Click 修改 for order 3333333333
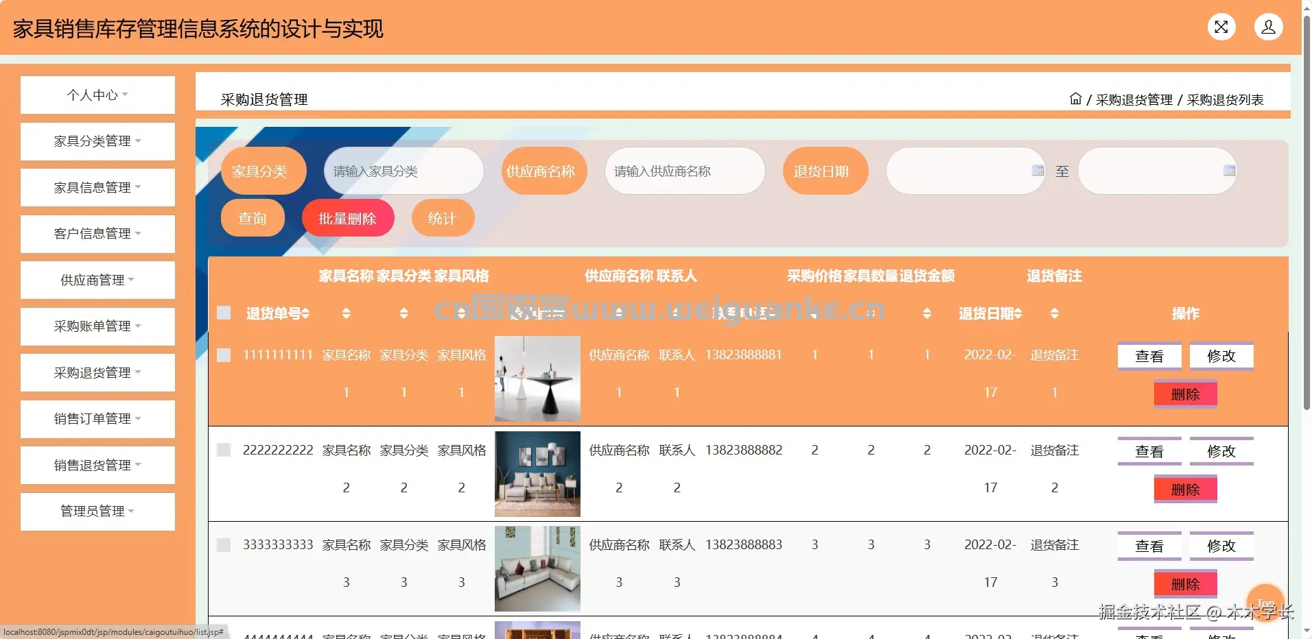This screenshot has height=639, width=1312. [x=1221, y=546]
